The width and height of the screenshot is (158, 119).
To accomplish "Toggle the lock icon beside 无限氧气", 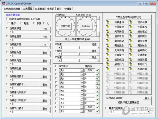I will [131, 27].
